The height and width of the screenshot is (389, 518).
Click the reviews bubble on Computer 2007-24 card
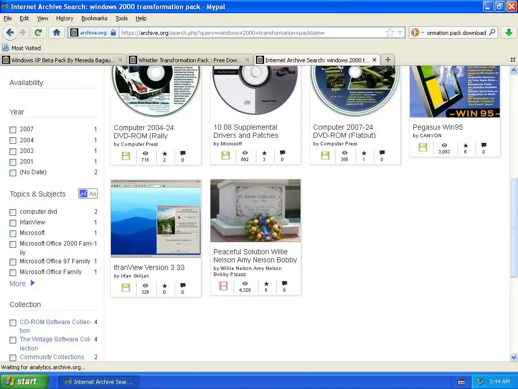[382, 153]
